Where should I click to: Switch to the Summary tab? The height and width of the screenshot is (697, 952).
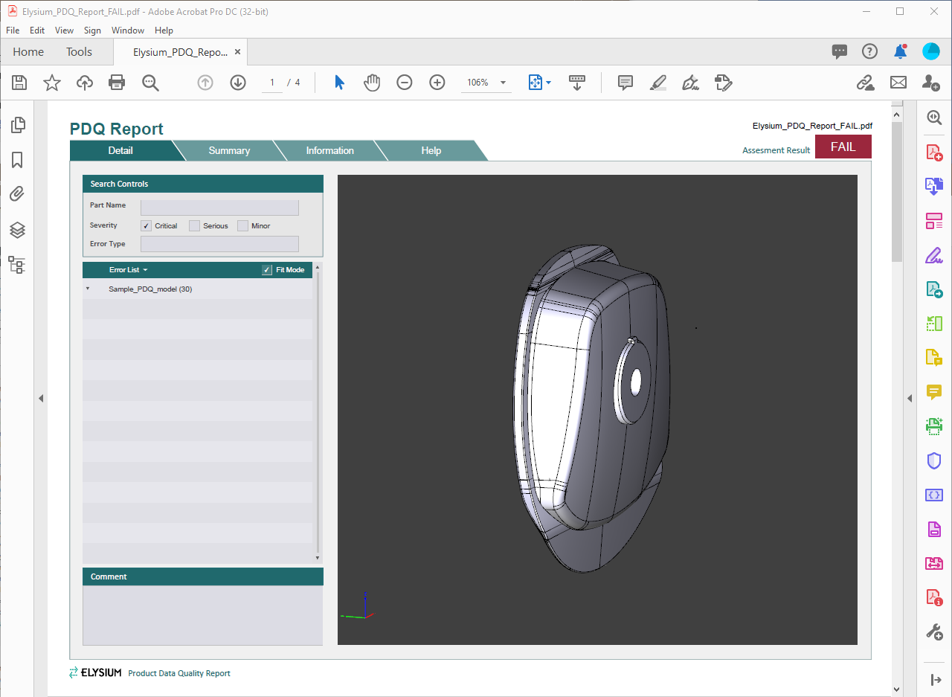(x=228, y=150)
